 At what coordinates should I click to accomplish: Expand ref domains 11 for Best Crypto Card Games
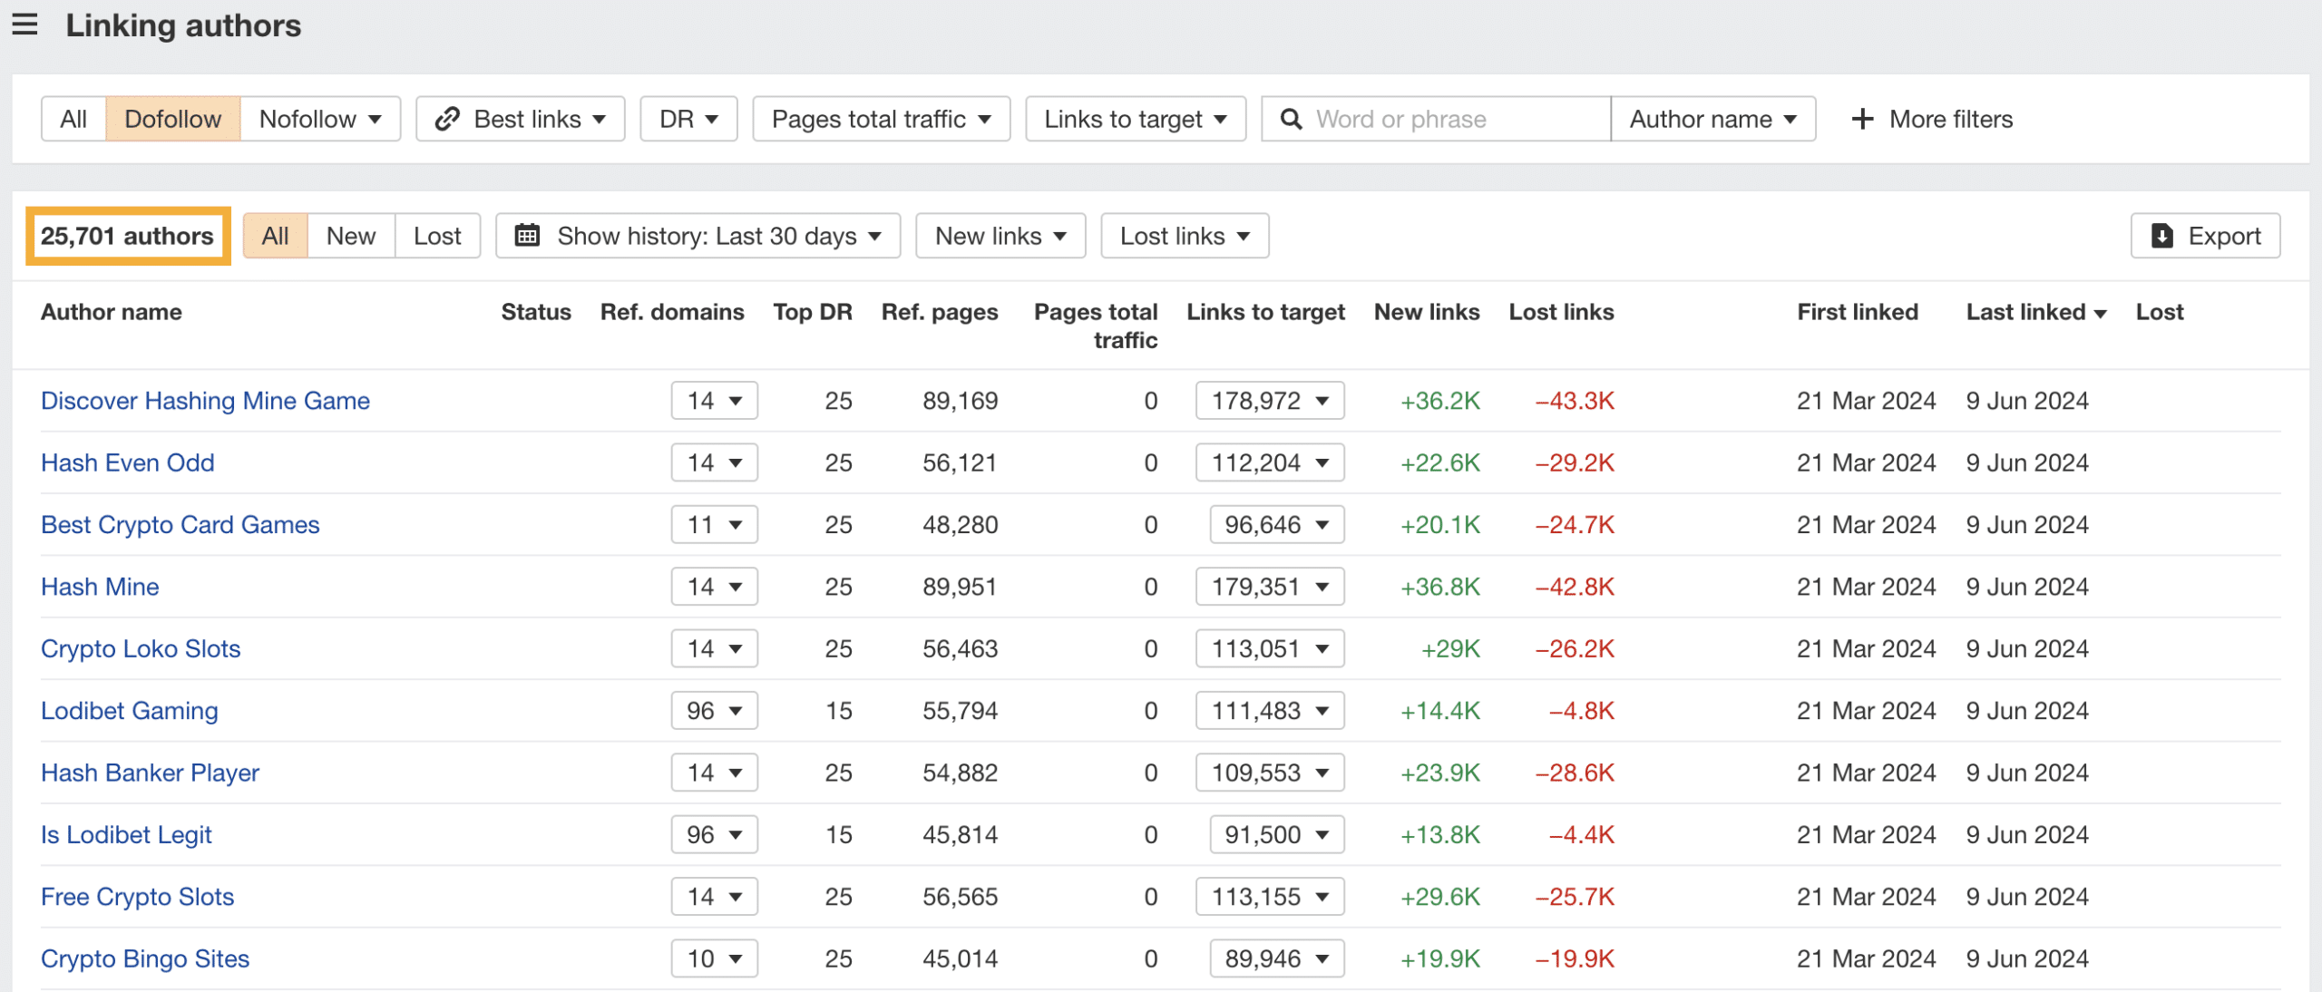coord(714,525)
